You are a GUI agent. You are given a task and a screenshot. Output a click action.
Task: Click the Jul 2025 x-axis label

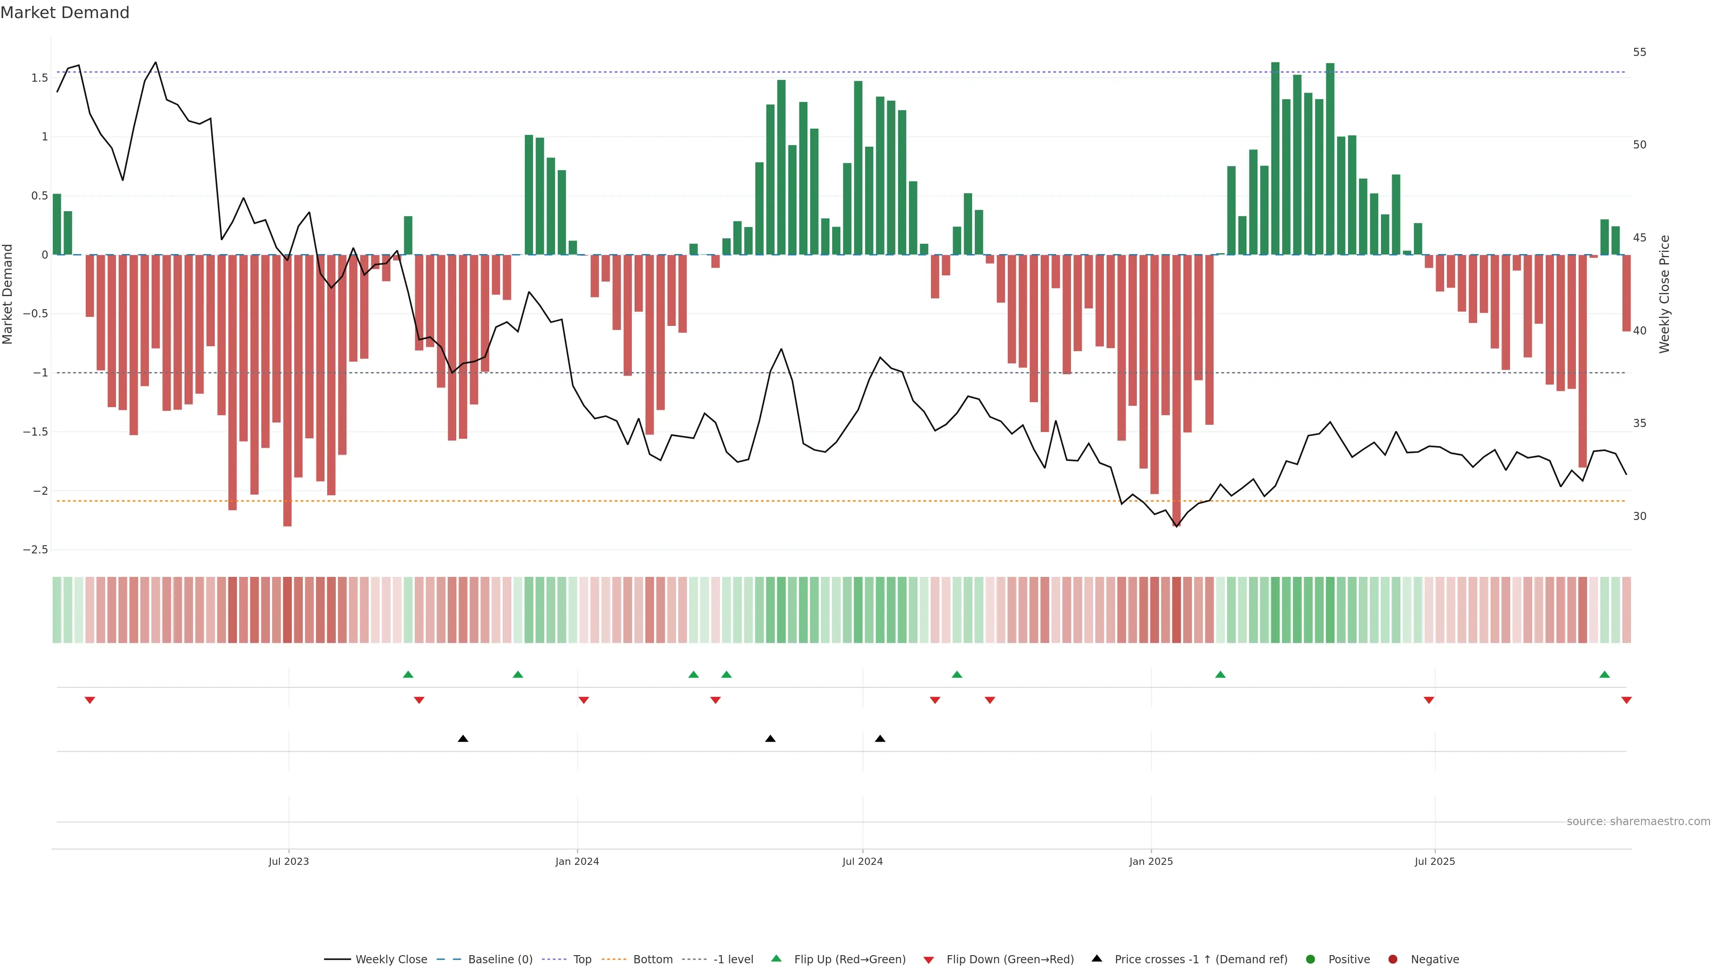(x=1434, y=861)
